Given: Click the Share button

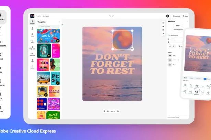Looking at the screenshot, I should 185,16.
